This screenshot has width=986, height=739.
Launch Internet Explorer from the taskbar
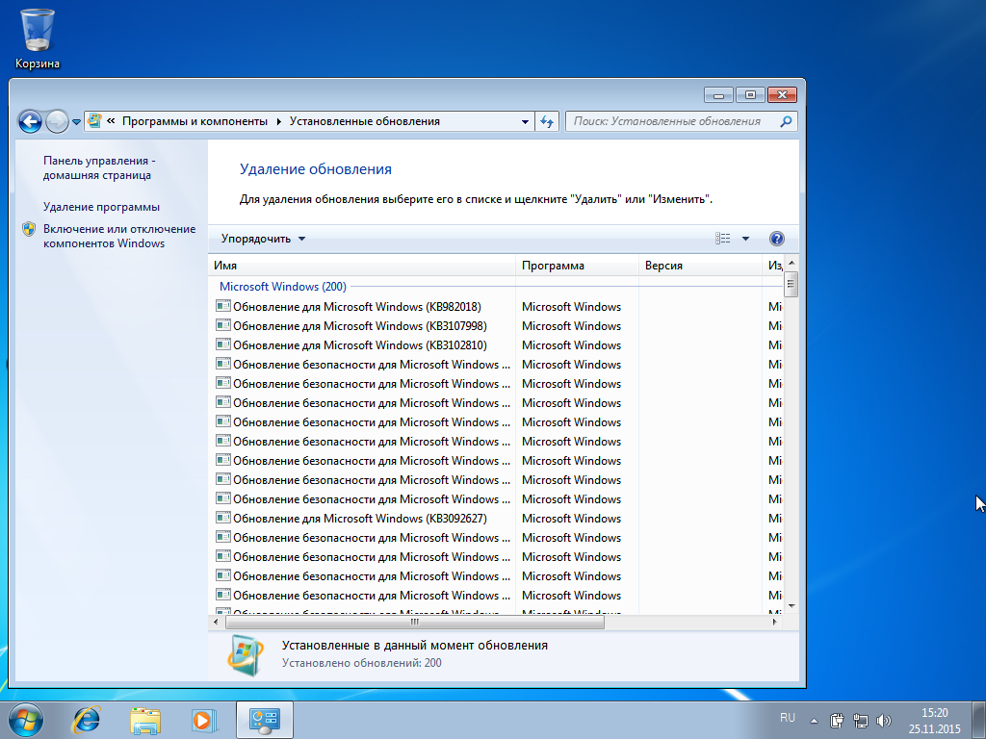(x=86, y=720)
